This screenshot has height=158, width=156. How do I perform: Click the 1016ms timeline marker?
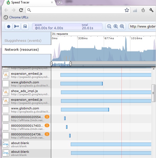pyautogui.click(x=136, y=38)
